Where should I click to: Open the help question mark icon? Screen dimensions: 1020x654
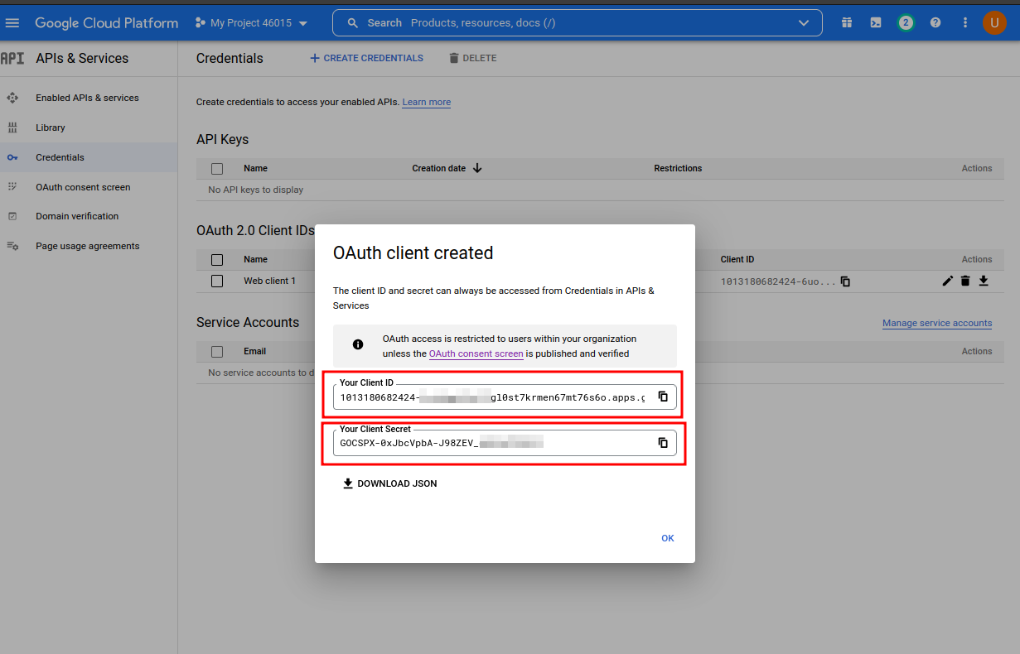[x=935, y=23]
